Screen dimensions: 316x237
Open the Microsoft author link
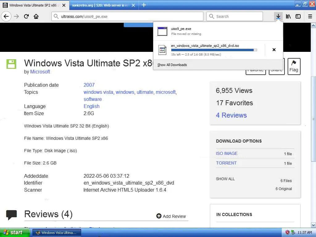point(40,72)
